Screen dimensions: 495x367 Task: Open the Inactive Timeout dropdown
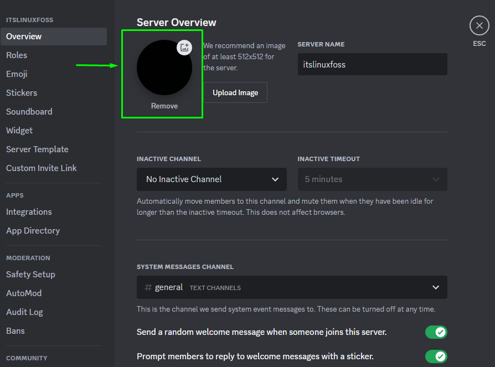click(x=373, y=179)
